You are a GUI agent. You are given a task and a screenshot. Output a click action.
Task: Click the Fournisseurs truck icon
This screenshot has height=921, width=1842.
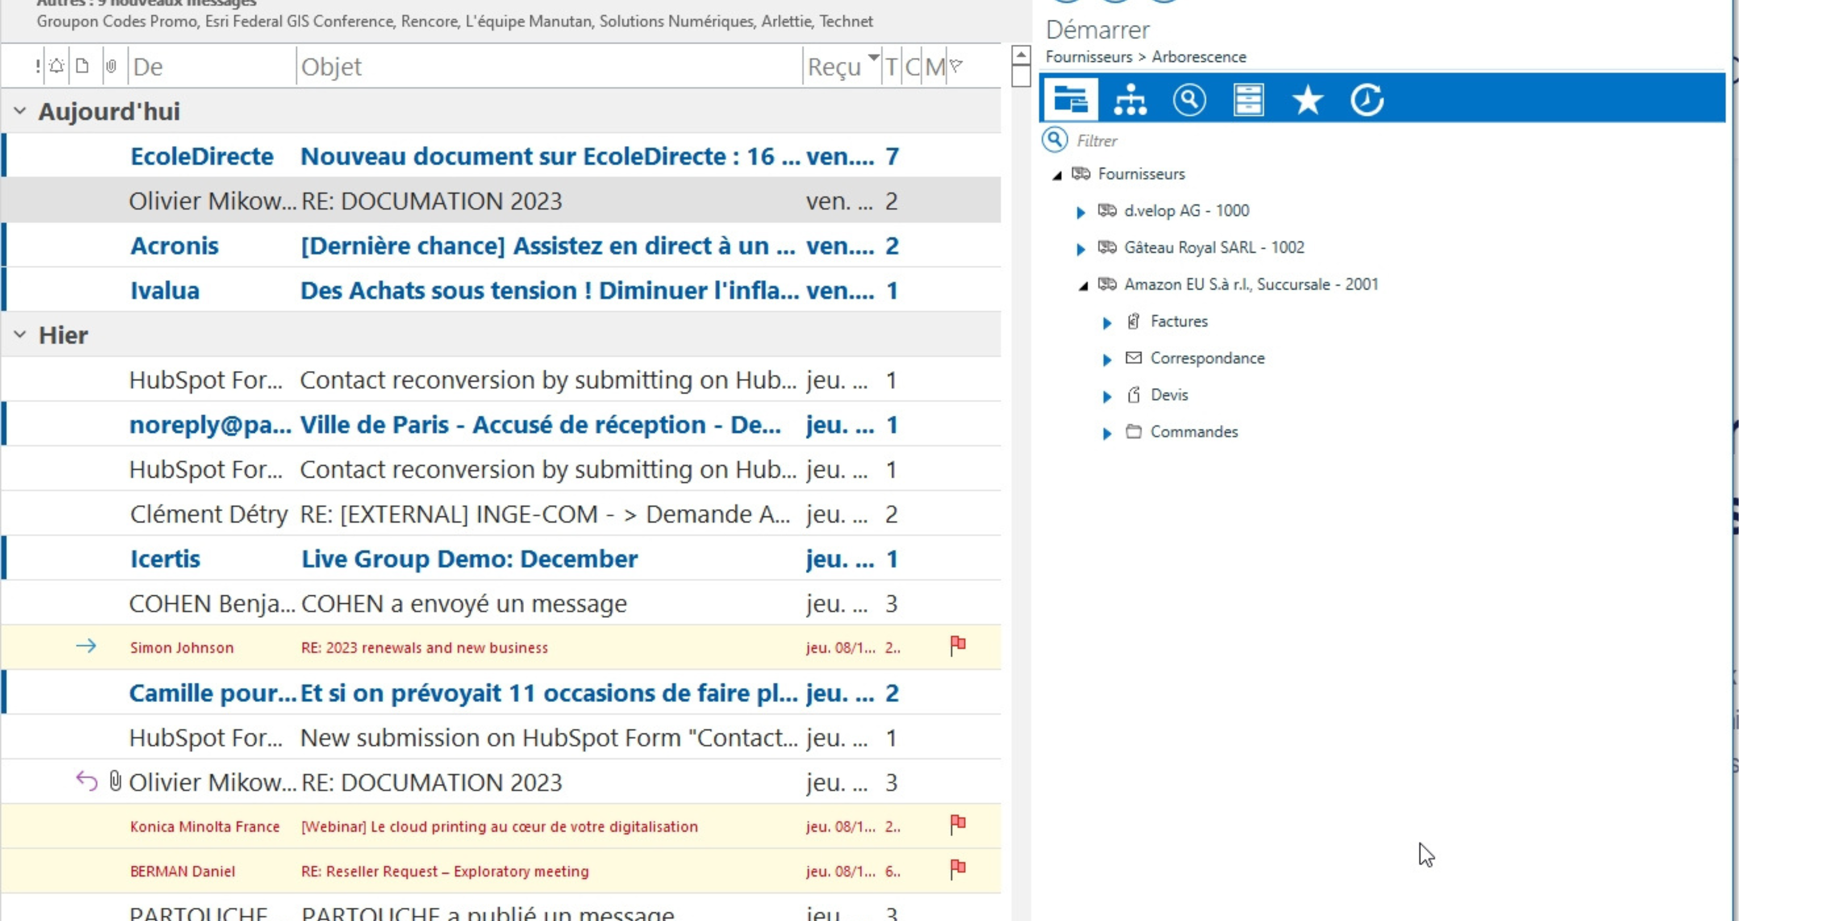click(1081, 173)
